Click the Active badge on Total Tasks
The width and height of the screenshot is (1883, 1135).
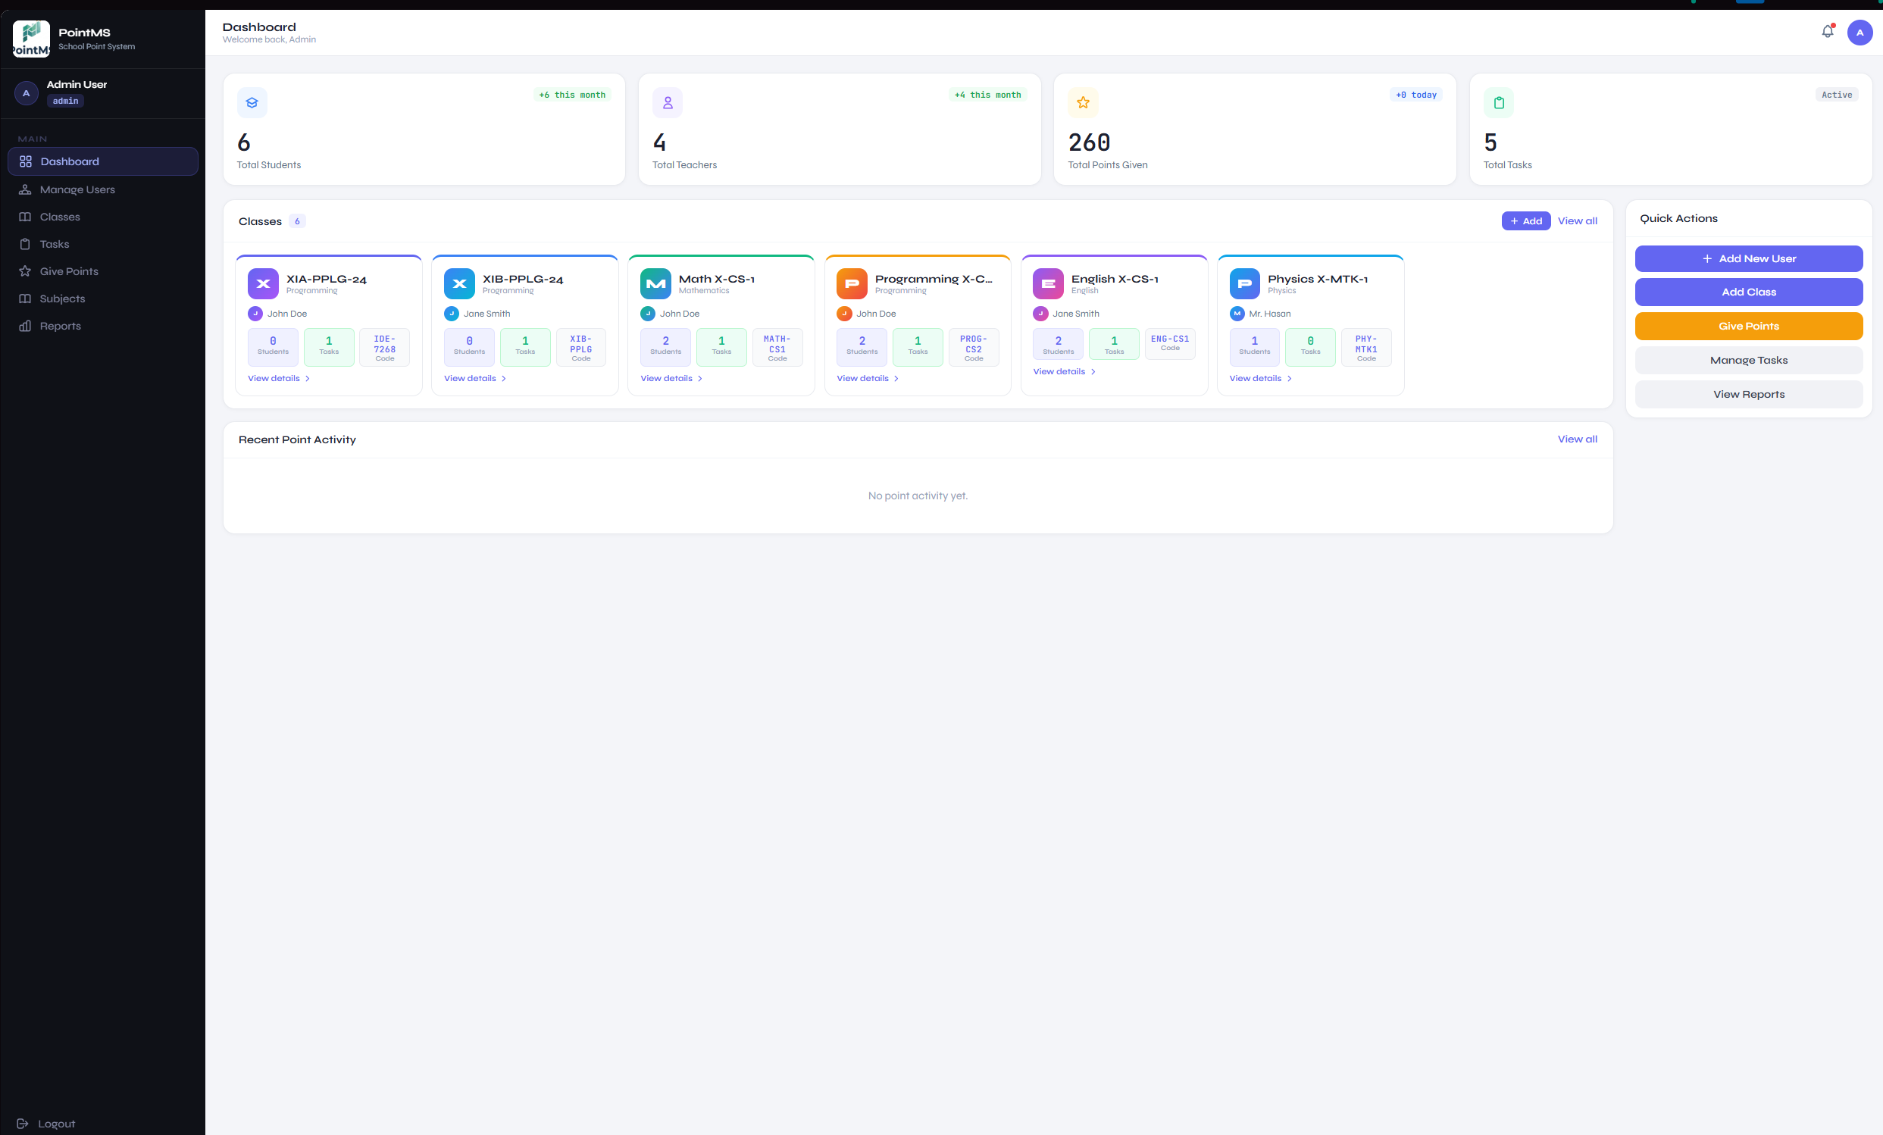[1836, 95]
